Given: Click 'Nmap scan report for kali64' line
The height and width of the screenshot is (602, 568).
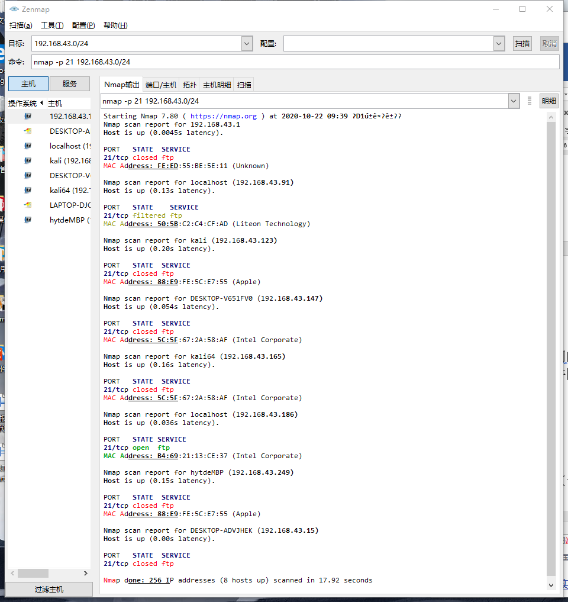Looking at the screenshot, I should click(195, 356).
